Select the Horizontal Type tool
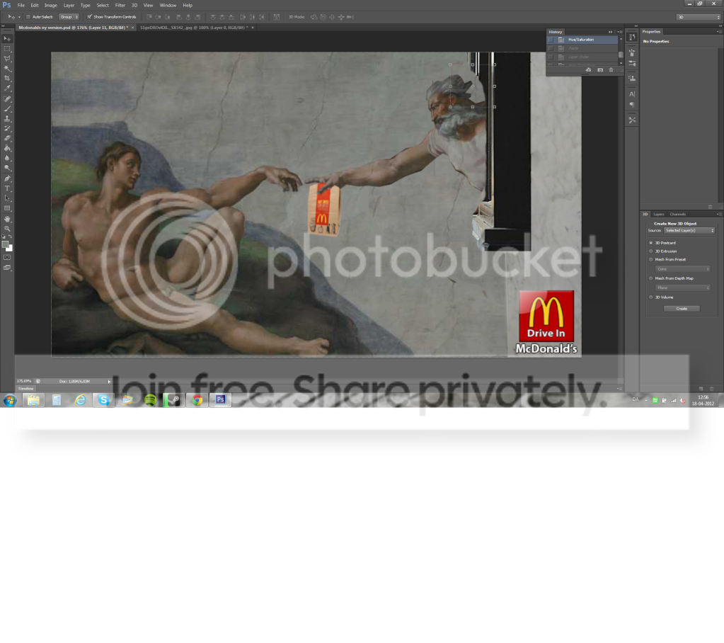Image resolution: width=724 pixels, height=643 pixels. click(7, 188)
